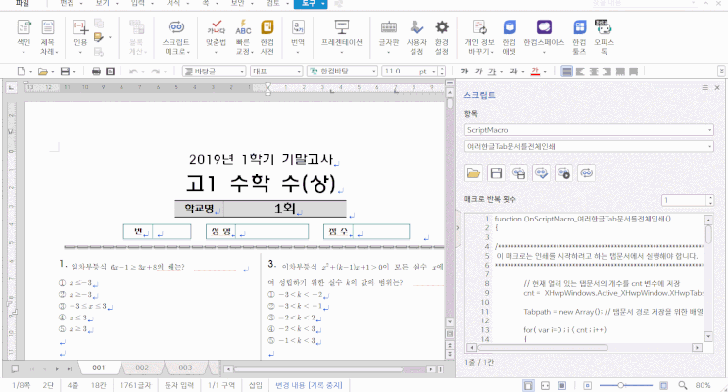728x392 pixels.
Task: Close the 스크립트 panel
Action: point(717,87)
